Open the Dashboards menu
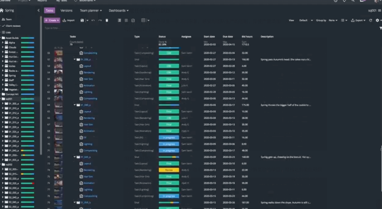The height and width of the screenshot is (209, 382). 118,11
